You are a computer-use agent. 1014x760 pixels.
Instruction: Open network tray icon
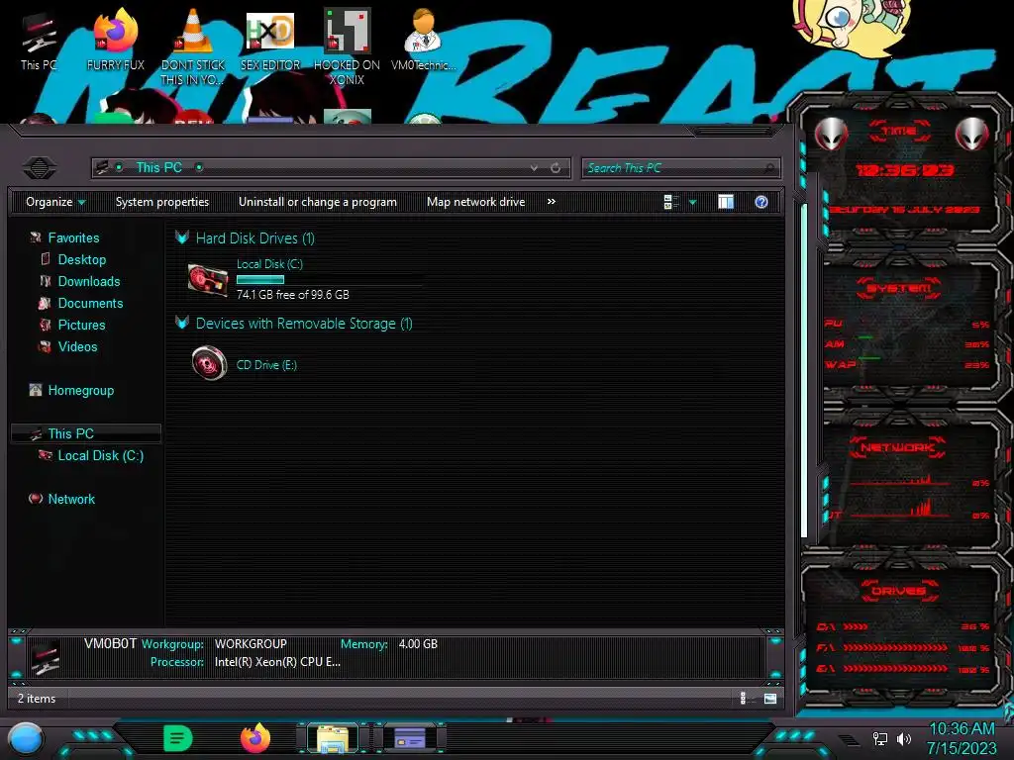(x=879, y=738)
